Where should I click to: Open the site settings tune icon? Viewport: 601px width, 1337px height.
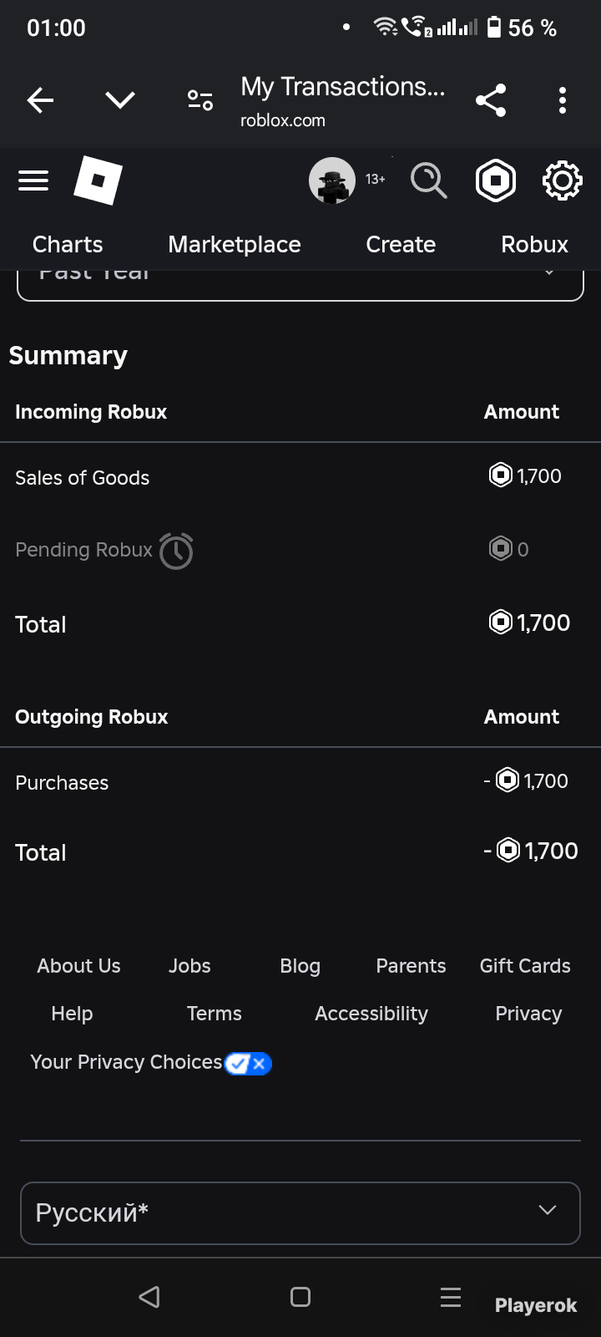(200, 100)
